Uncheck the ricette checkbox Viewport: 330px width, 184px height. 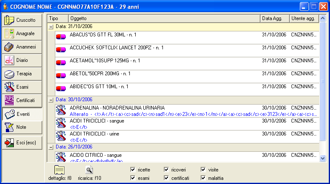133,170
